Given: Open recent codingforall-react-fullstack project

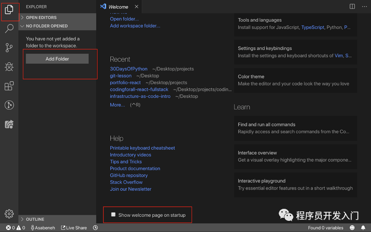Looking at the screenshot, I should [x=139, y=89].
